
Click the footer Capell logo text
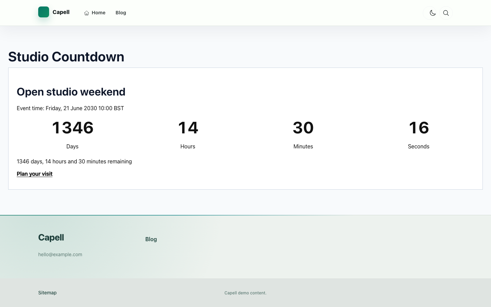51,237
